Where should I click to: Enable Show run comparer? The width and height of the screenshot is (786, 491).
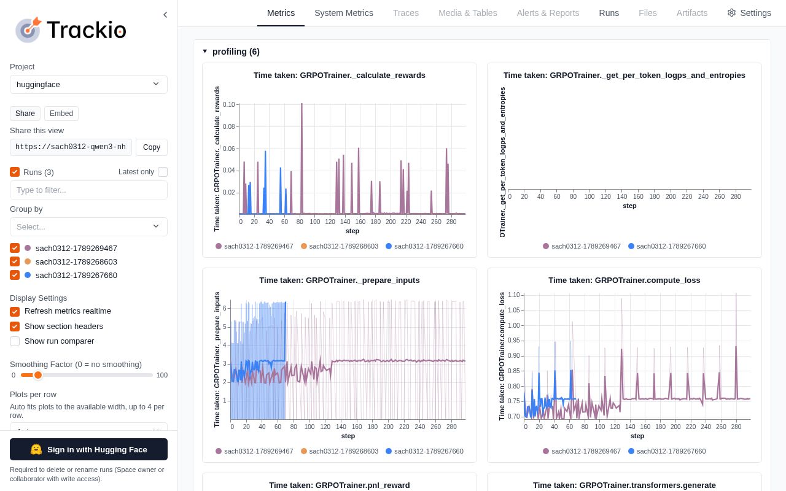(15, 341)
